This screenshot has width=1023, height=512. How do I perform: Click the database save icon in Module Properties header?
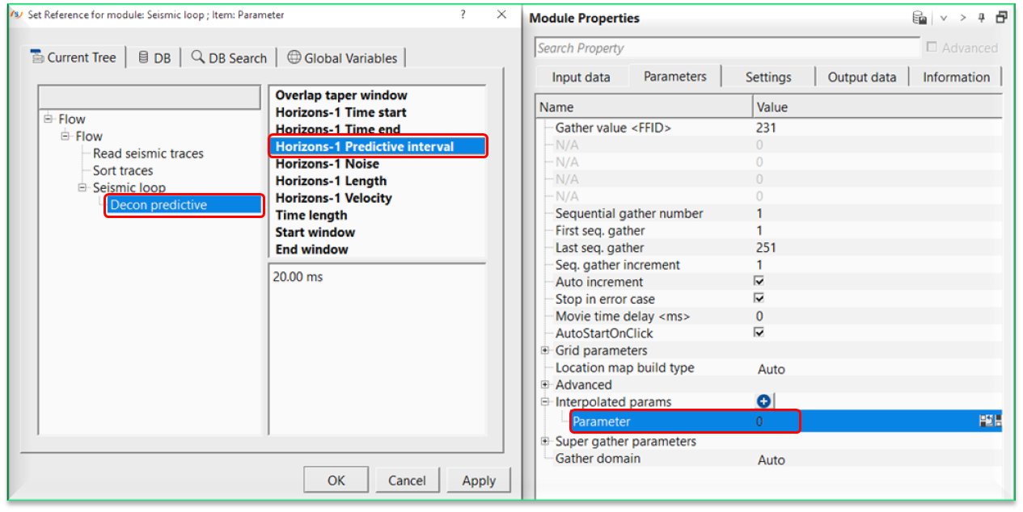tap(919, 18)
